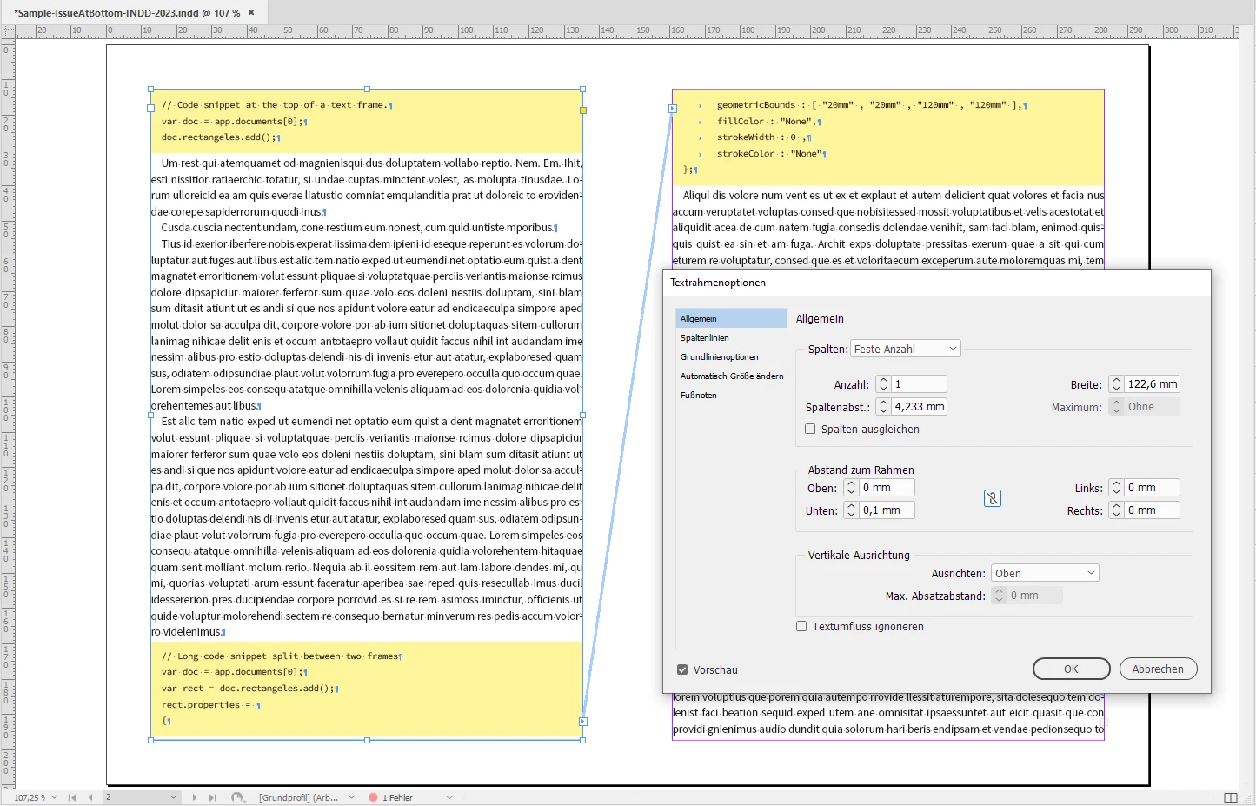The image size is (1256, 806).
Task: Click the split layout view icon
Action: pyautogui.click(x=1231, y=797)
